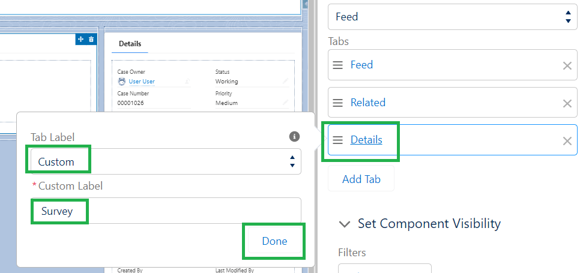Screen dimensions: 580x273
Task: Remove the Details tab with its X
Action: click(x=567, y=141)
